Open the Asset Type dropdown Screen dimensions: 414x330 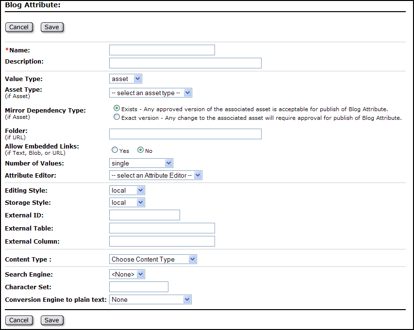[150, 93]
